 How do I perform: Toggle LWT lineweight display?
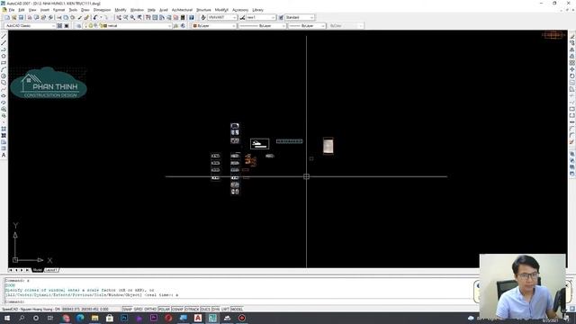[225, 310]
